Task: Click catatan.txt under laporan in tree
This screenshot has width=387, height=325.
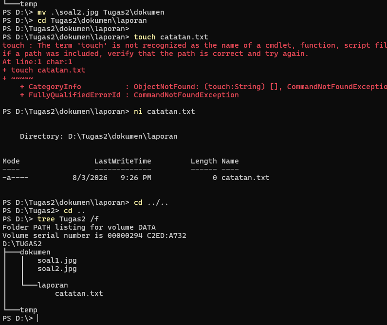Action: (x=79, y=293)
